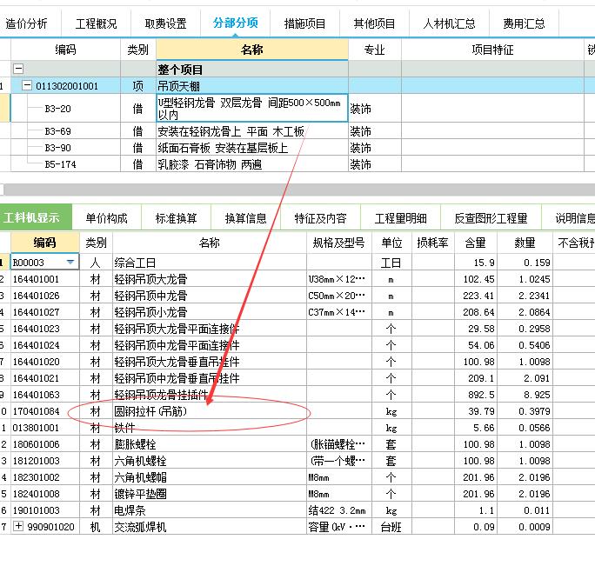Click spec cell 结422 3.2mm

(339, 510)
